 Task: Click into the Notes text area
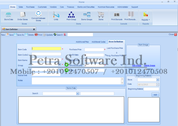click(x=76, y=81)
